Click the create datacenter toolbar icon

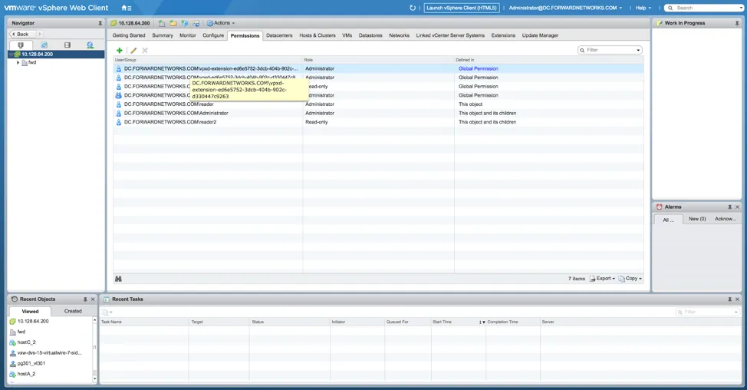click(162, 23)
